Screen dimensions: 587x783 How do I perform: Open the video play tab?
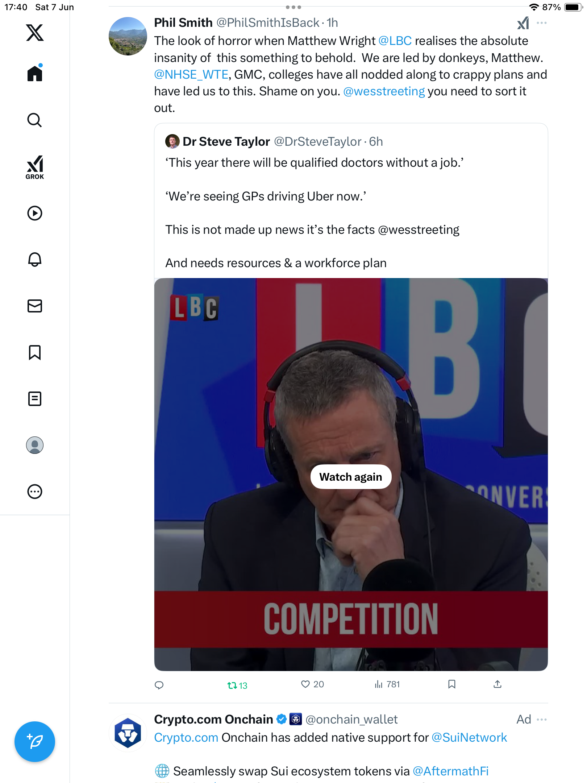click(x=35, y=213)
